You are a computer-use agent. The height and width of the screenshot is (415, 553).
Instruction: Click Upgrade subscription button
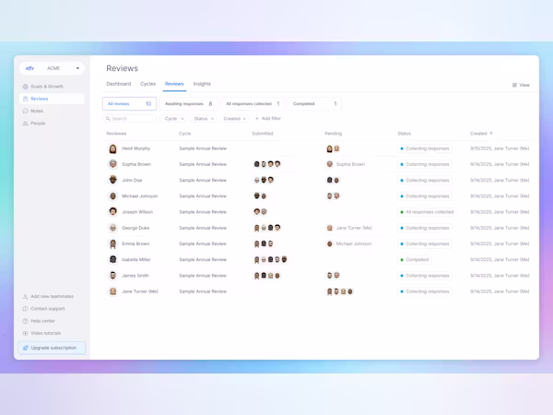(52, 348)
